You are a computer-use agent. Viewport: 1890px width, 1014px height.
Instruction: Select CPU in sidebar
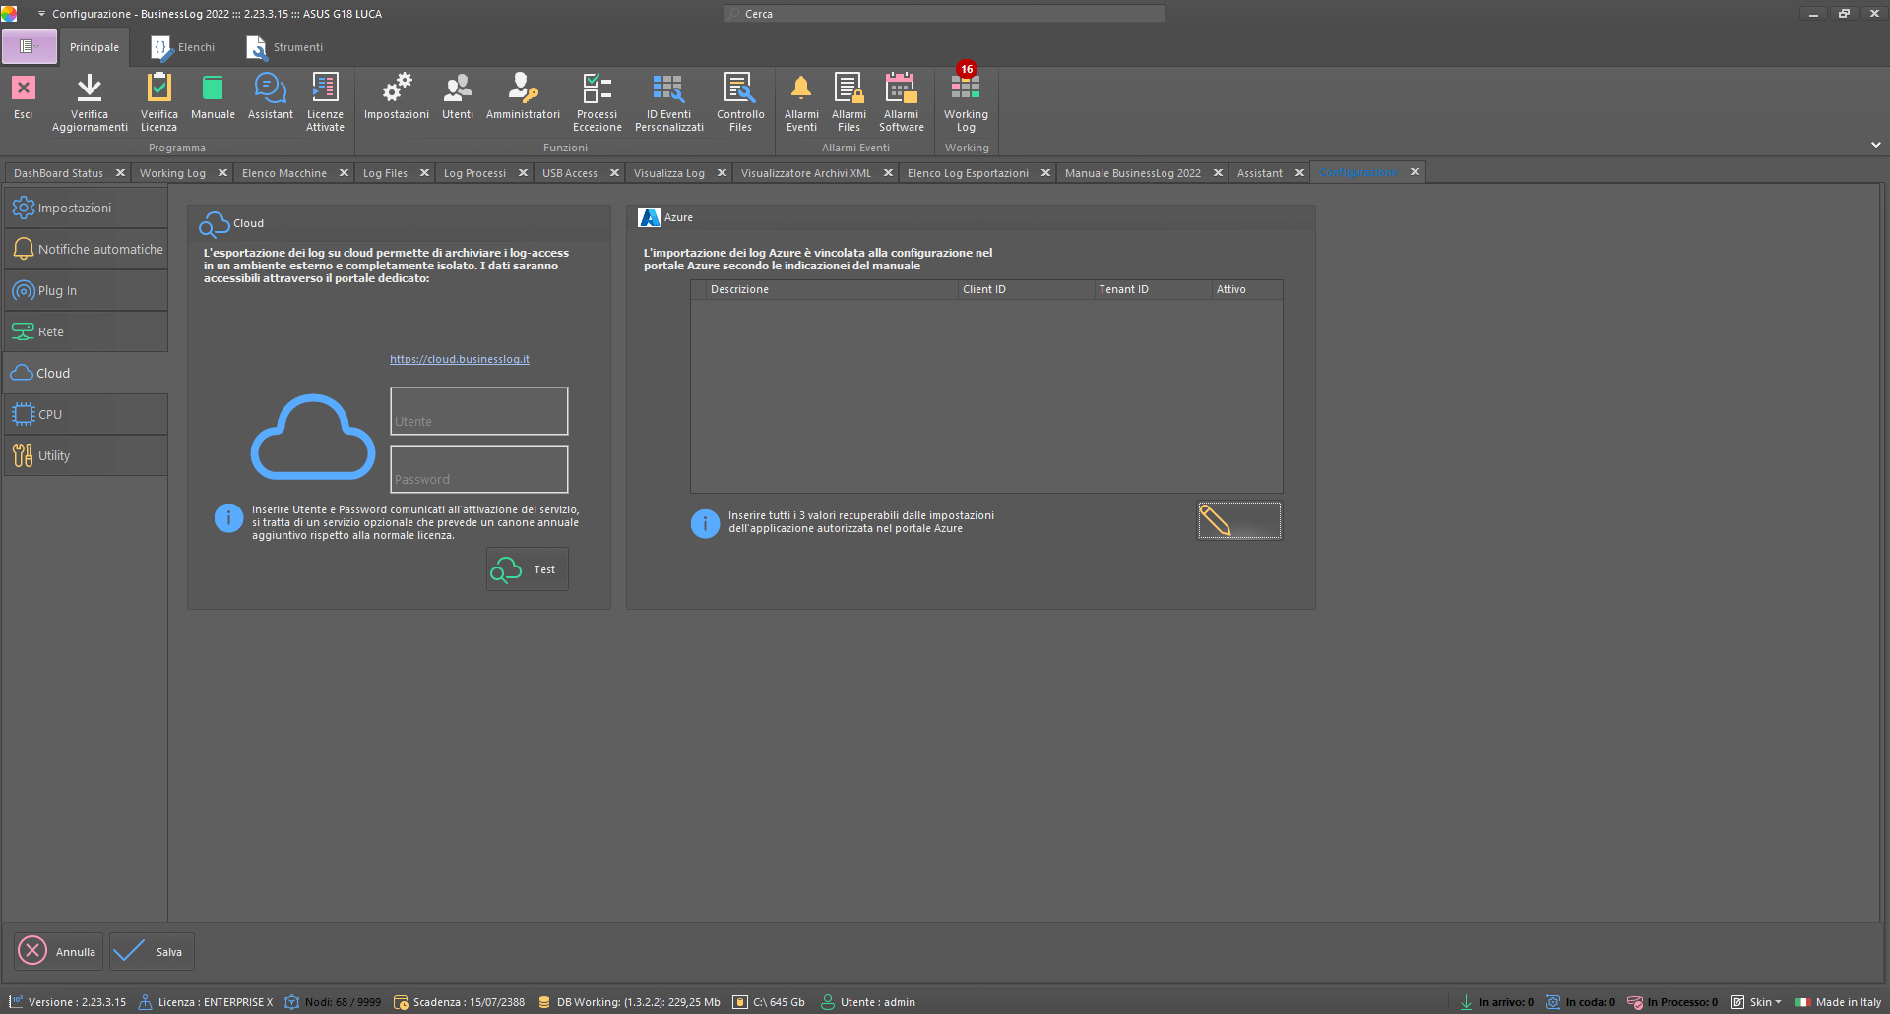(x=86, y=414)
